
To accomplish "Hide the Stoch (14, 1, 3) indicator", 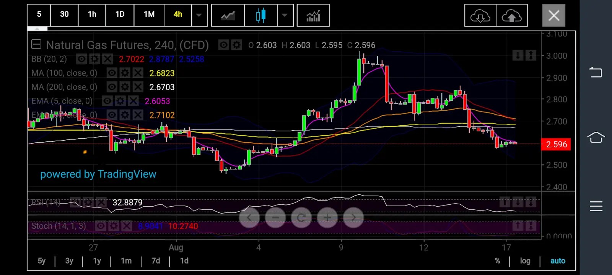I will (x=101, y=226).
